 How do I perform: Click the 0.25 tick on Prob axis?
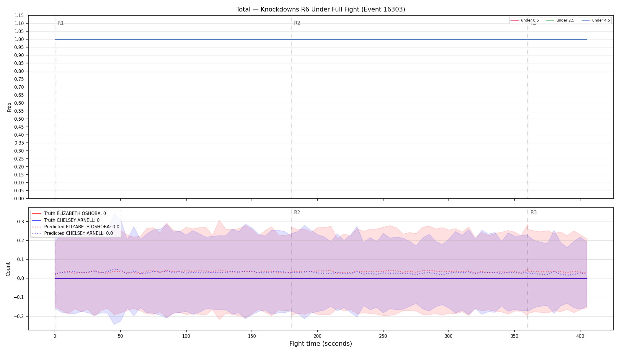(x=19, y=159)
